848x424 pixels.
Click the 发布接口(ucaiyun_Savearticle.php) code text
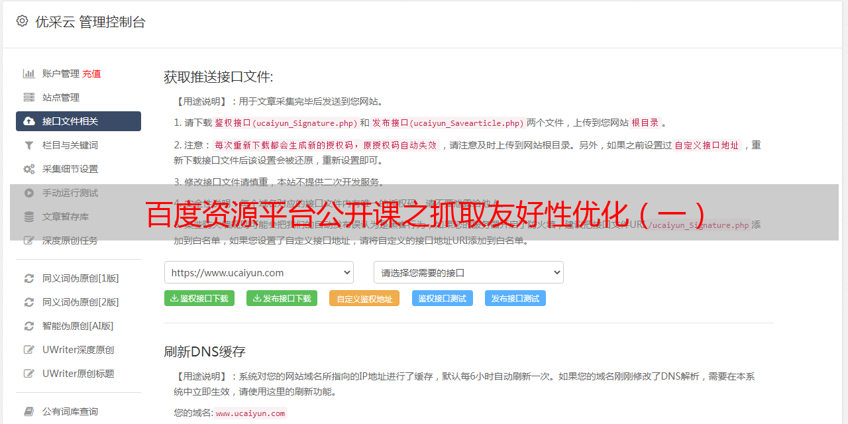click(448, 123)
